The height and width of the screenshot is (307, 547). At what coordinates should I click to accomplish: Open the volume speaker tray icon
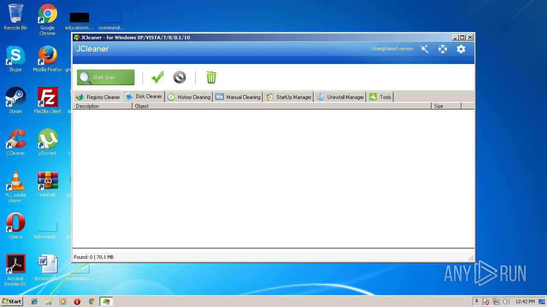point(506,301)
